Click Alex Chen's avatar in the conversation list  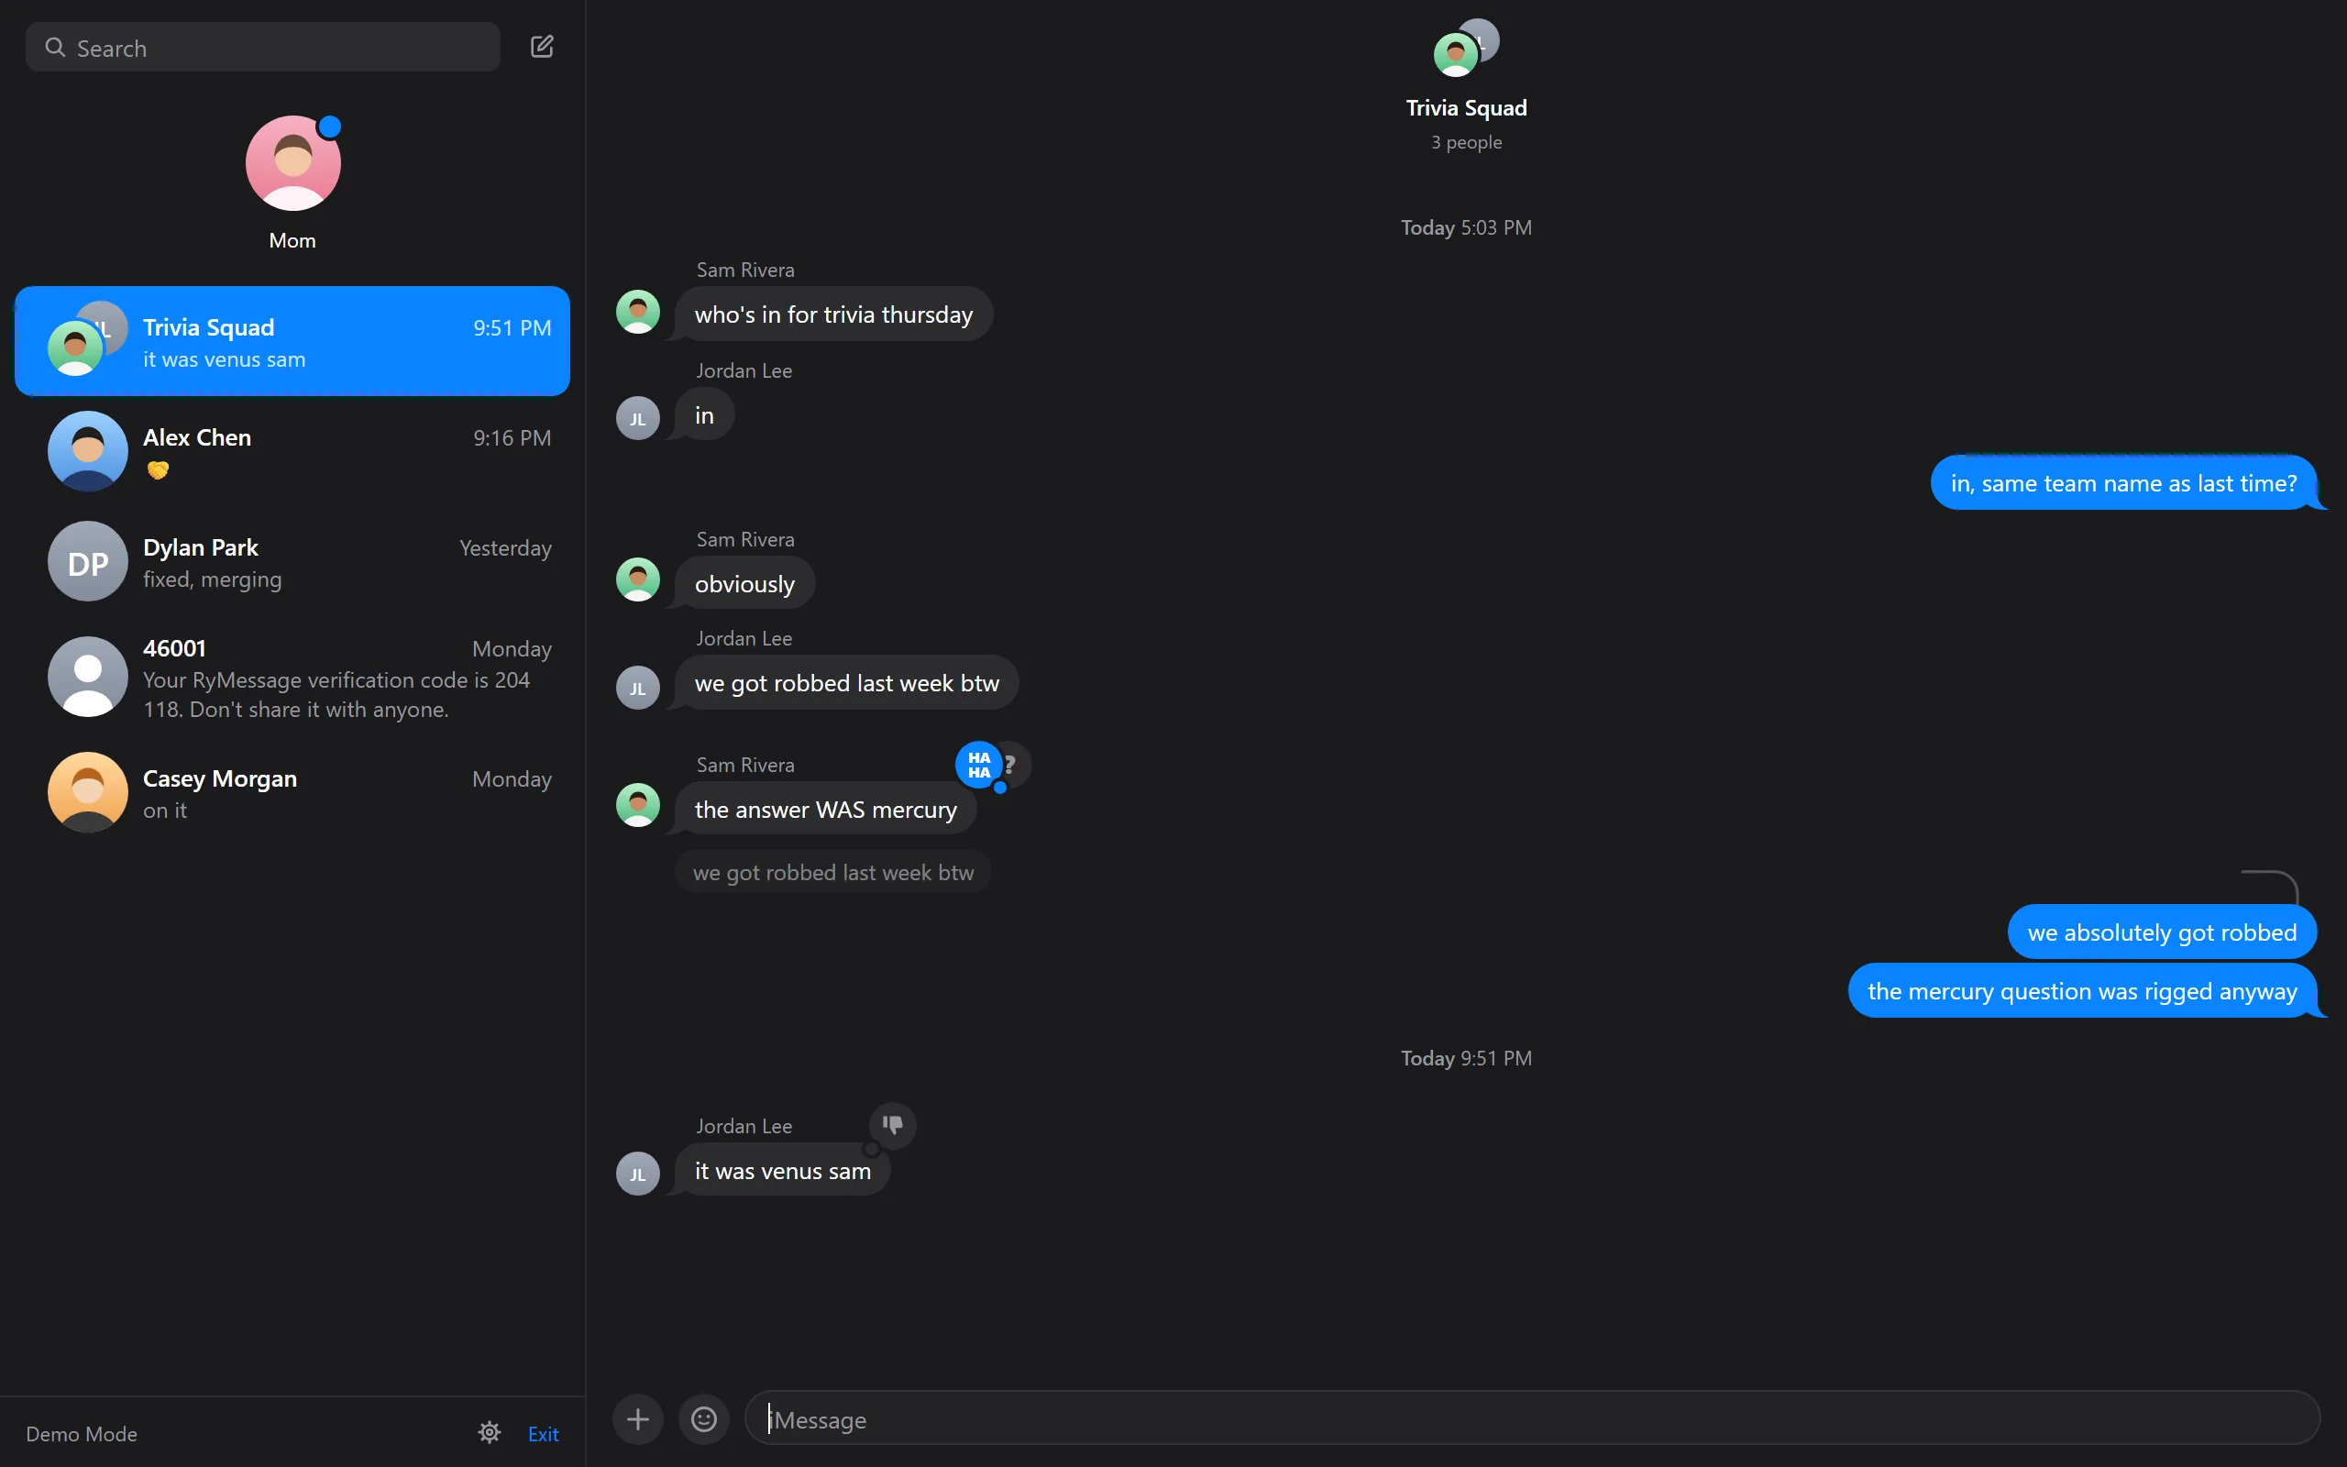pyautogui.click(x=87, y=451)
